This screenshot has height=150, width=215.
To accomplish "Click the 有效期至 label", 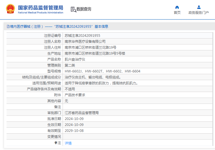I will coord(54,131).
